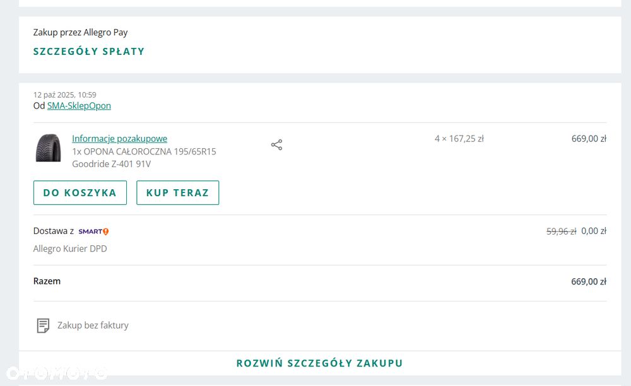Expand ROZWIŃ SZCZEGÓŁY ZAKUPU section

(319, 363)
